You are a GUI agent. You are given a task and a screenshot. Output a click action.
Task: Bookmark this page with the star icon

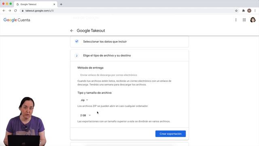click(x=236, y=11)
